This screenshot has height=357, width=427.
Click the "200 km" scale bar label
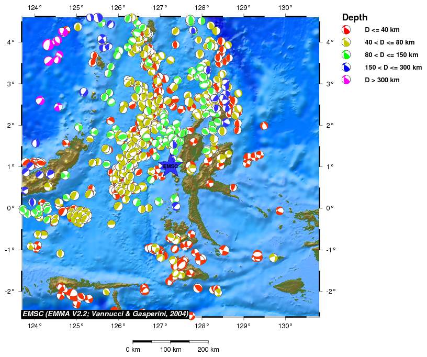click(208, 349)
